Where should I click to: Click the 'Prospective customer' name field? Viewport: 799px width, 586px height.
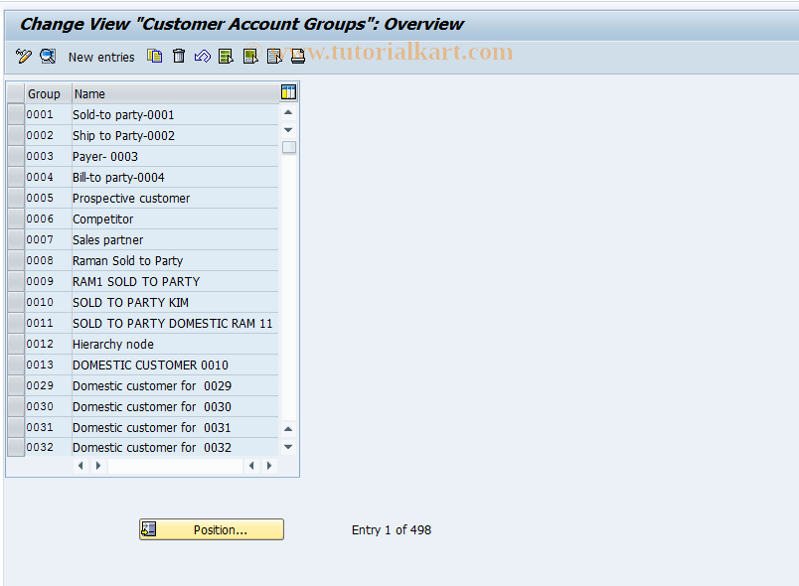coord(175,198)
